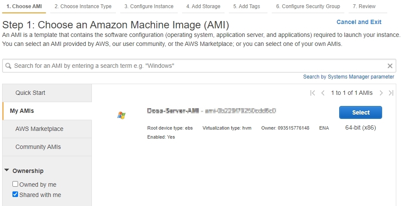
Task: Select the Quick Start category
Action: pos(47,93)
